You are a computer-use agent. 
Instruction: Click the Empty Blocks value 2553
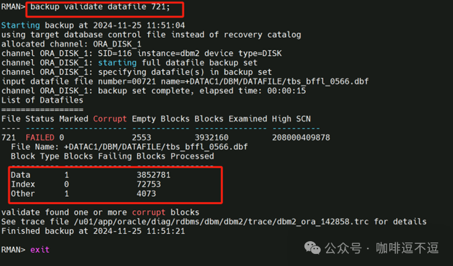(141, 137)
